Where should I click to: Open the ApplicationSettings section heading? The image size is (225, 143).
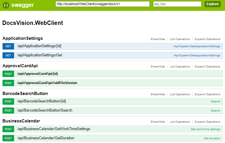(23, 38)
